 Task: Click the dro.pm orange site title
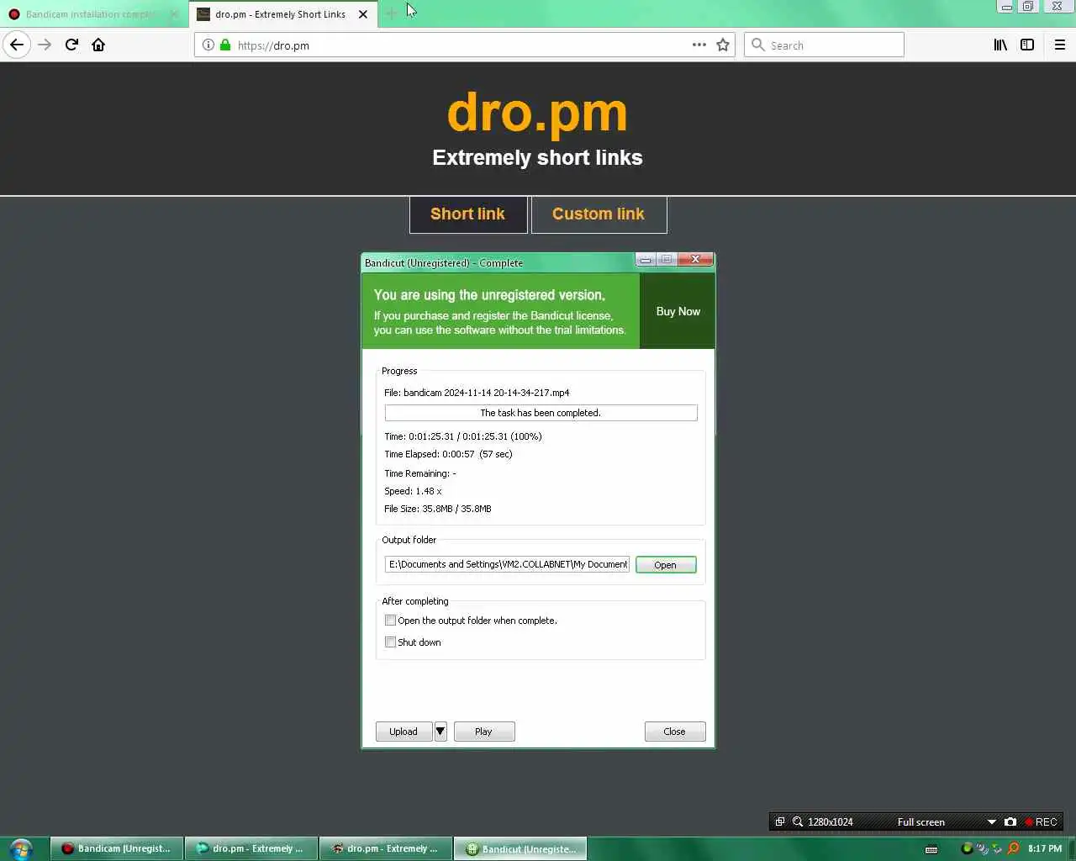point(538,112)
